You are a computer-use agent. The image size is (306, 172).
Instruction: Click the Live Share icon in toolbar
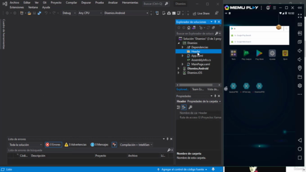click(195, 13)
